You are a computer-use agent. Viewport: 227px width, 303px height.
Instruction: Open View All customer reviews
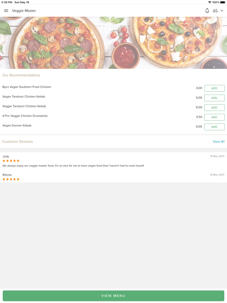click(x=219, y=142)
